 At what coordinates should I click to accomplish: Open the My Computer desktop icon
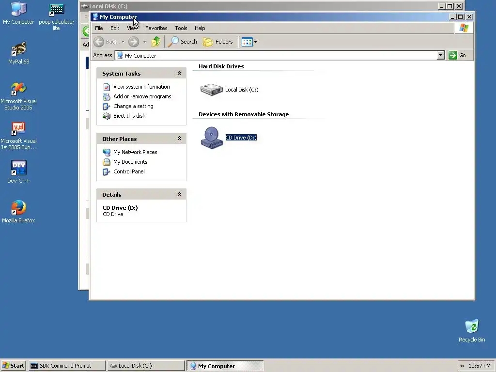(x=18, y=13)
